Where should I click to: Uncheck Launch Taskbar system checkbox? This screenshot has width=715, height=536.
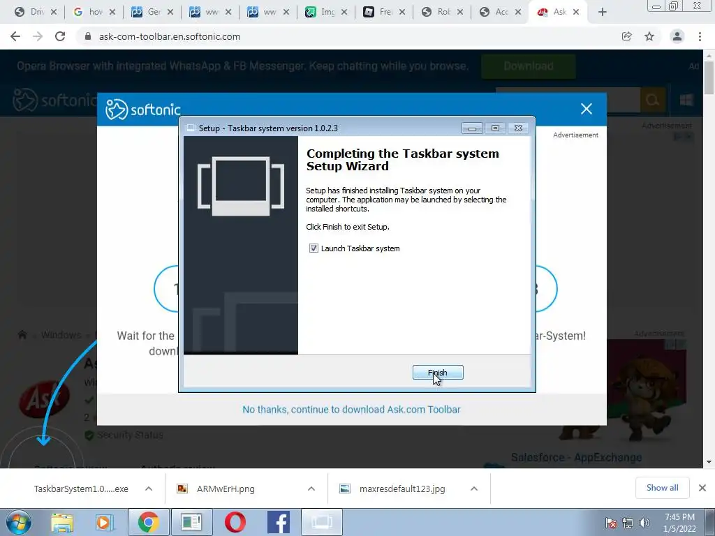[x=314, y=248]
